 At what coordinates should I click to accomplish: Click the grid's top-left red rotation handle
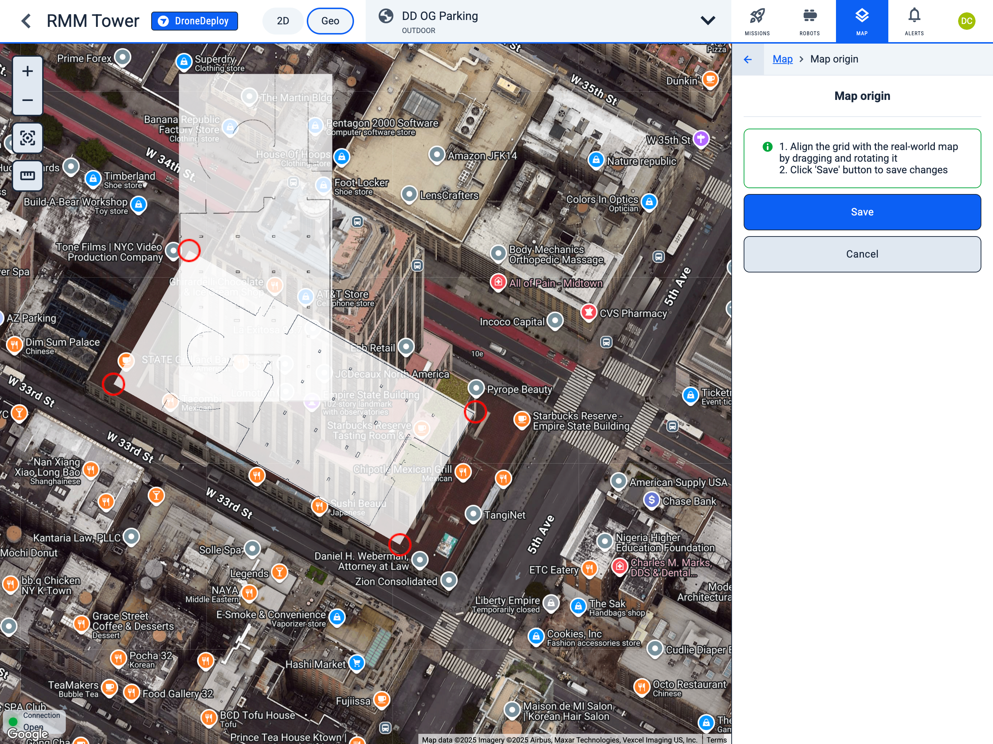[x=189, y=250]
